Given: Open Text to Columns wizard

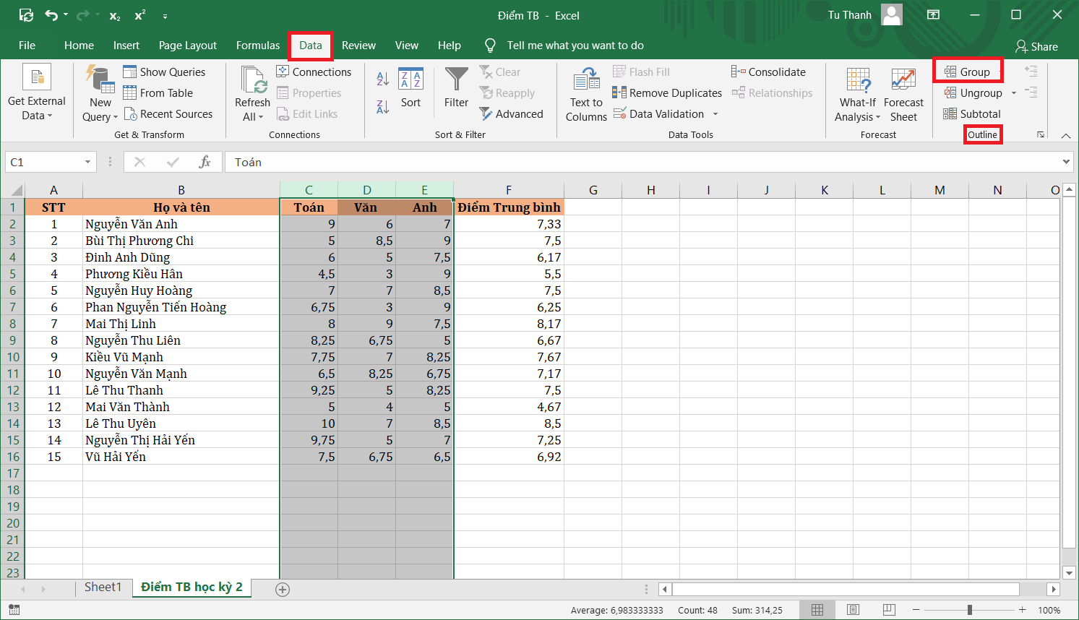Looking at the screenshot, I should pyautogui.click(x=586, y=94).
